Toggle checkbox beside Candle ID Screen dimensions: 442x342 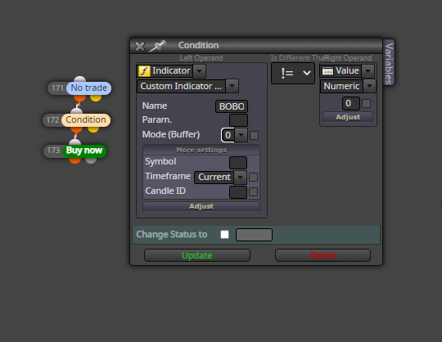(x=254, y=191)
